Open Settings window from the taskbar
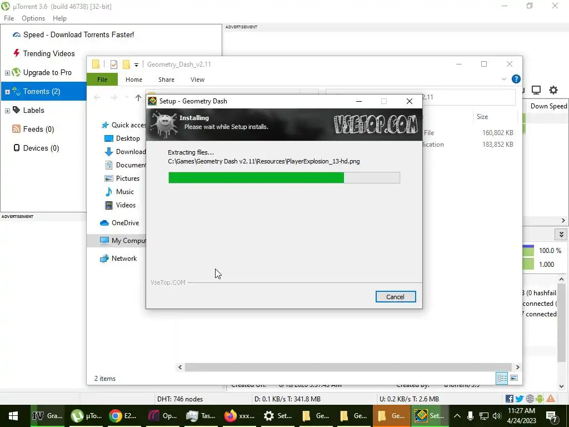This screenshot has height=427, width=569. point(278,416)
